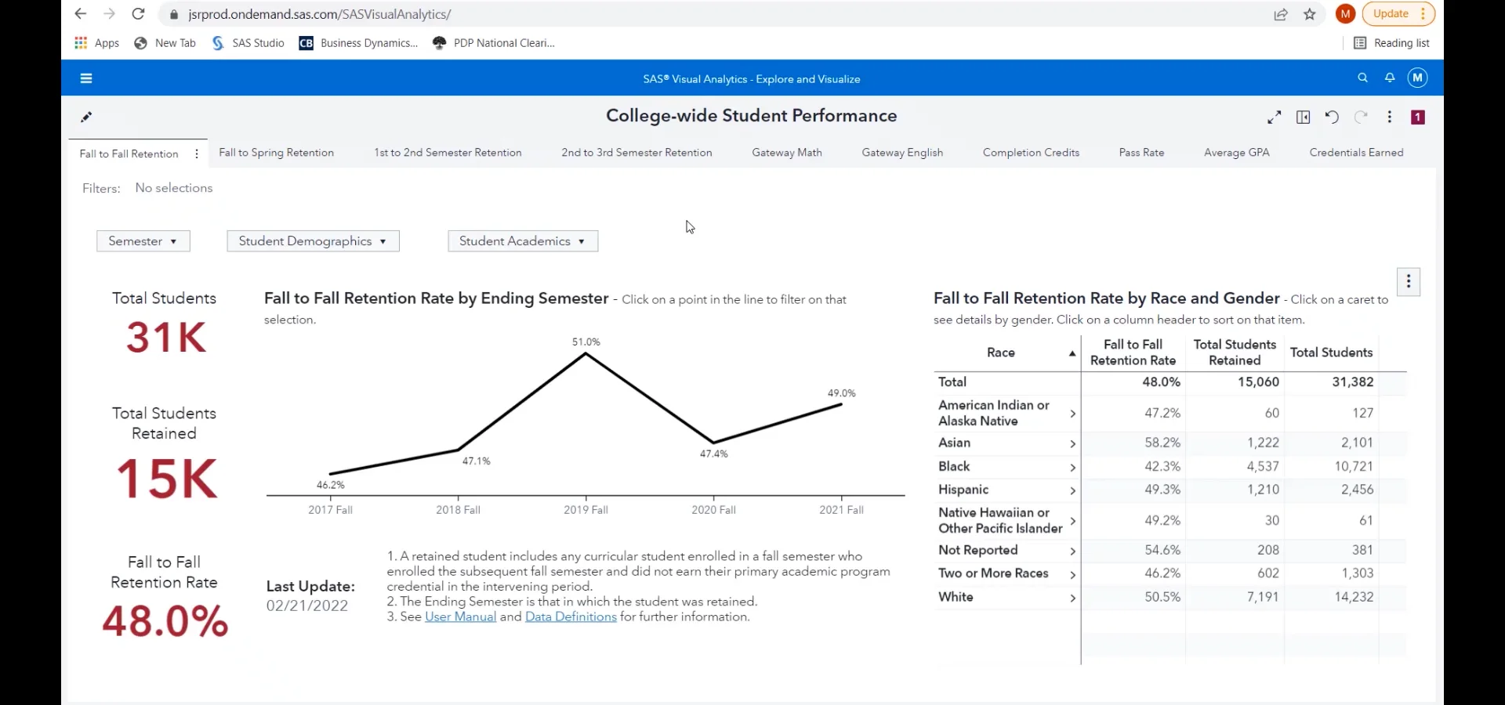Open the Student Academics dropdown
Viewport: 1505px width, 705px height.
coord(523,241)
